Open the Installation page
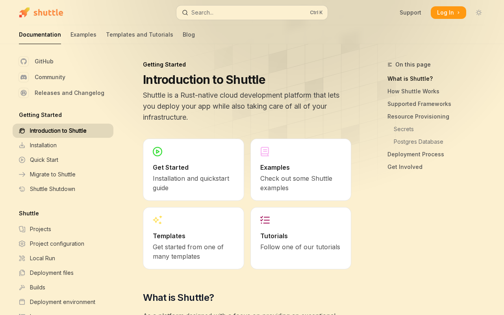 [63, 145]
